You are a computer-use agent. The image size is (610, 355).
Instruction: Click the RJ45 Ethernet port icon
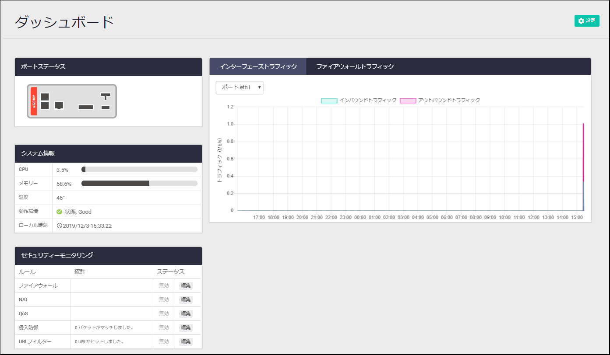[x=59, y=105]
